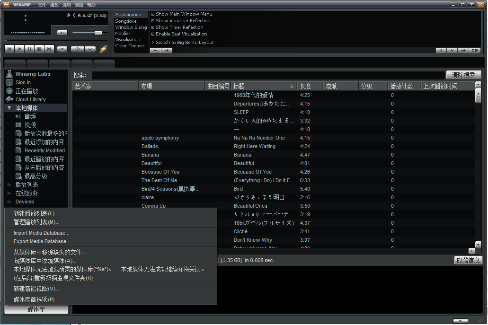Click the box-with-arrow button beside the wrench
The width and height of the screenshot is (488, 325).
[x=463, y=51]
